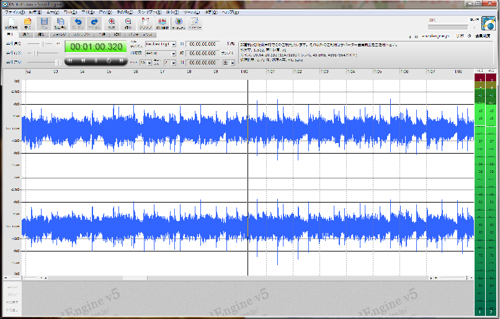Undo with the blue left-arrow icon
The image size is (500, 319).
[78, 24]
